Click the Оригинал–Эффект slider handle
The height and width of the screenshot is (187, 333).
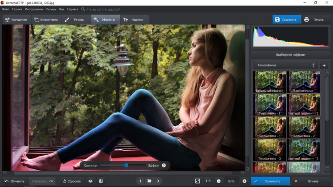pos(126,165)
